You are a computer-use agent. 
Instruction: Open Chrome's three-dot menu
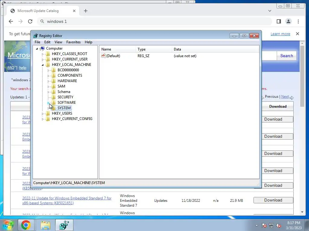point(298,21)
